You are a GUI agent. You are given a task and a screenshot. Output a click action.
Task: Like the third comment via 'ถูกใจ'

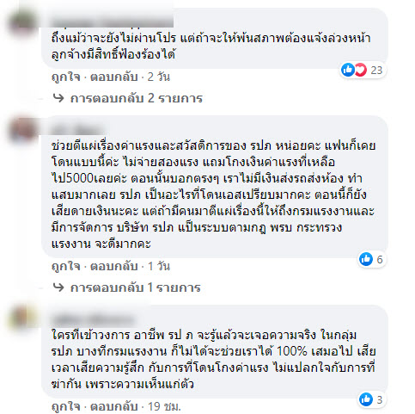65,406
